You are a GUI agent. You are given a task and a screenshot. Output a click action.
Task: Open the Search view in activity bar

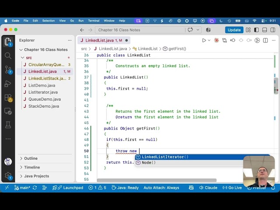[x=8, y=56]
